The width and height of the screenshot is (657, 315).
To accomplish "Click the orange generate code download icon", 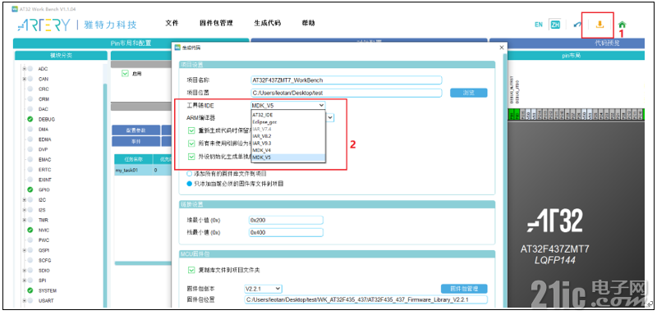I will 600,25.
